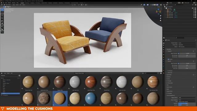The width and height of the screenshot is (197, 111).
Task: Select the Move tool
Action: click(2, 15)
